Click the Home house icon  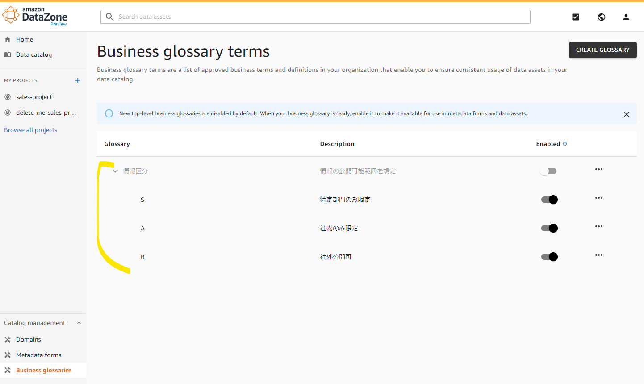pyautogui.click(x=8, y=39)
